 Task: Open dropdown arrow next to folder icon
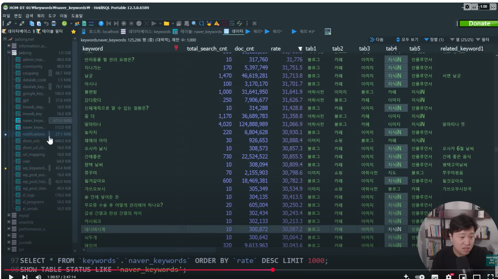click(x=173, y=23)
